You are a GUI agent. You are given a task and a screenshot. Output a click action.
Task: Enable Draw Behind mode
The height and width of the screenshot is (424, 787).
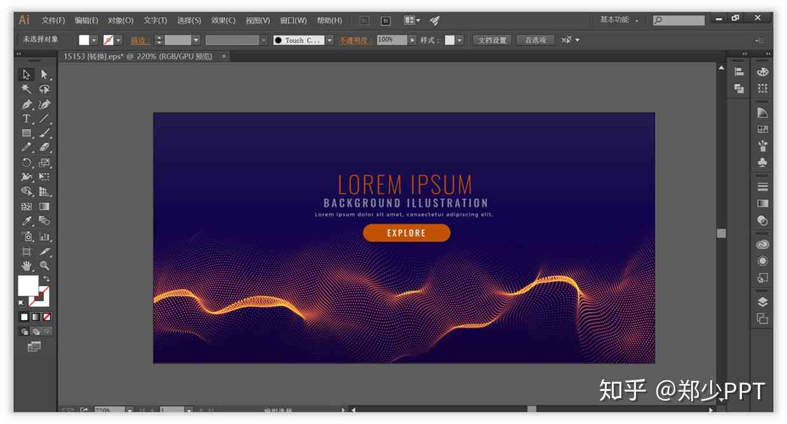36,331
